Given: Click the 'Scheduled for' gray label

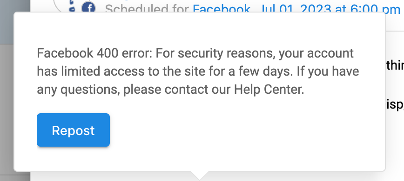Looking at the screenshot, I should click(x=148, y=8).
